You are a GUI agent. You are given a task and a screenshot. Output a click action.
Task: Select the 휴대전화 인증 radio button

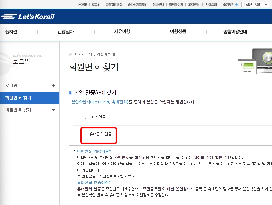(86, 134)
